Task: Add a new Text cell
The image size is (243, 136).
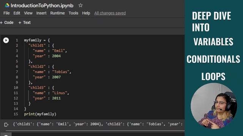Action: pos(24,23)
